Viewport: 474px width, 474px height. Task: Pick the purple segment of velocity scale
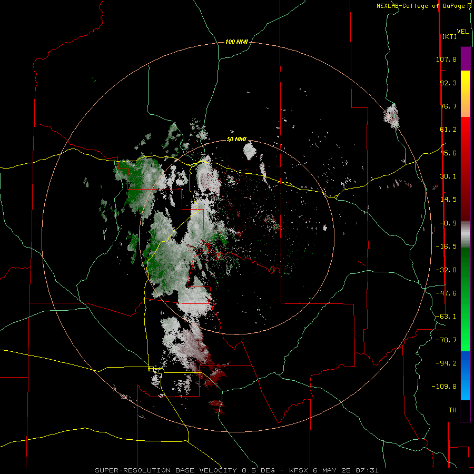pos(465,58)
